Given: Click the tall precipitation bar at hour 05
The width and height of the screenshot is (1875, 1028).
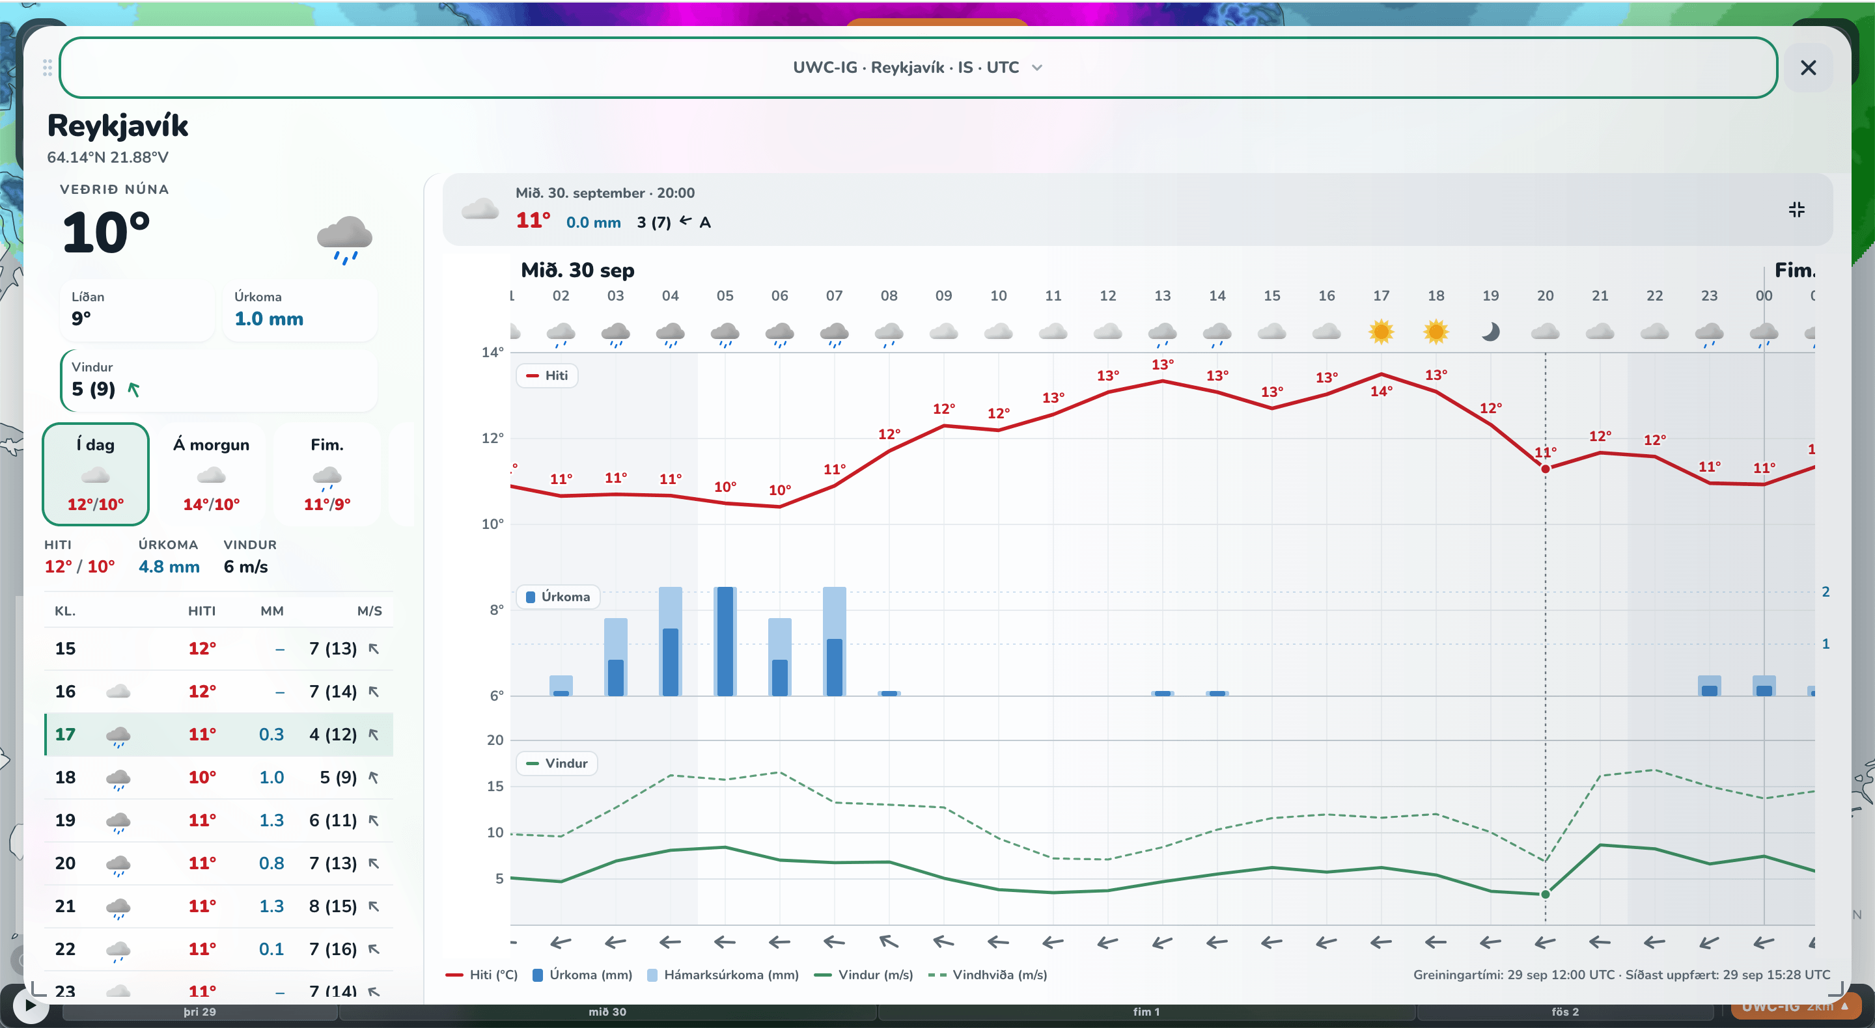Looking at the screenshot, I should click(725, 641).
